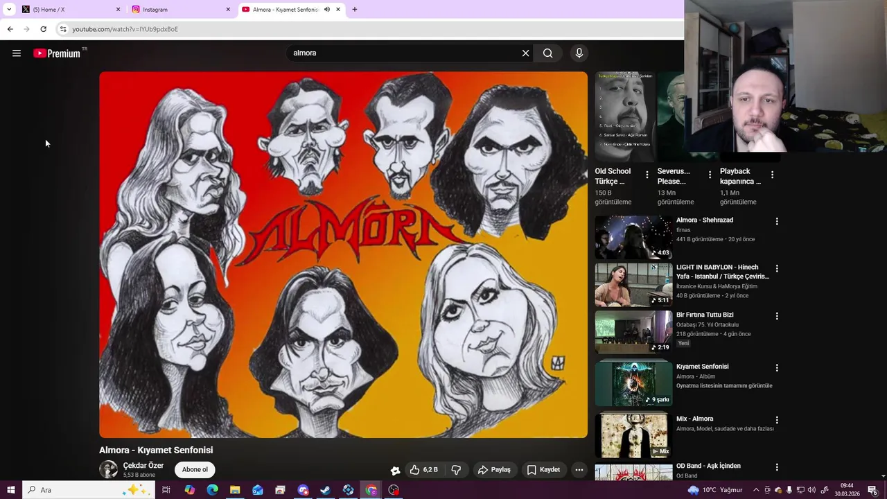Open more actions under the video
Screen dimensions: 887x499
point(579,470)
